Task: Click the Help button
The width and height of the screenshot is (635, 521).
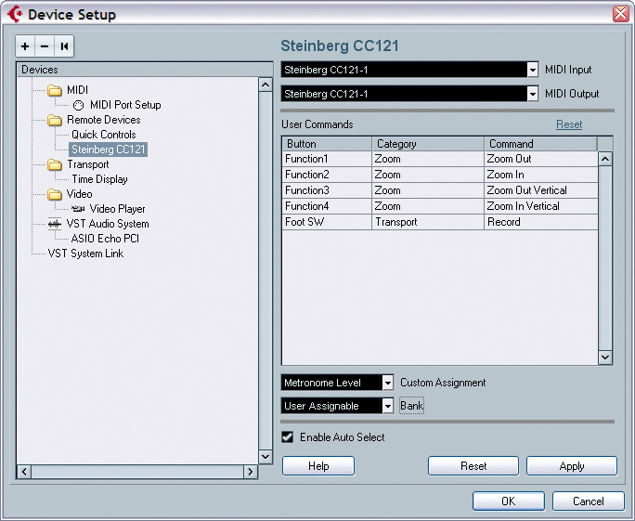Action: pos(317,466)
